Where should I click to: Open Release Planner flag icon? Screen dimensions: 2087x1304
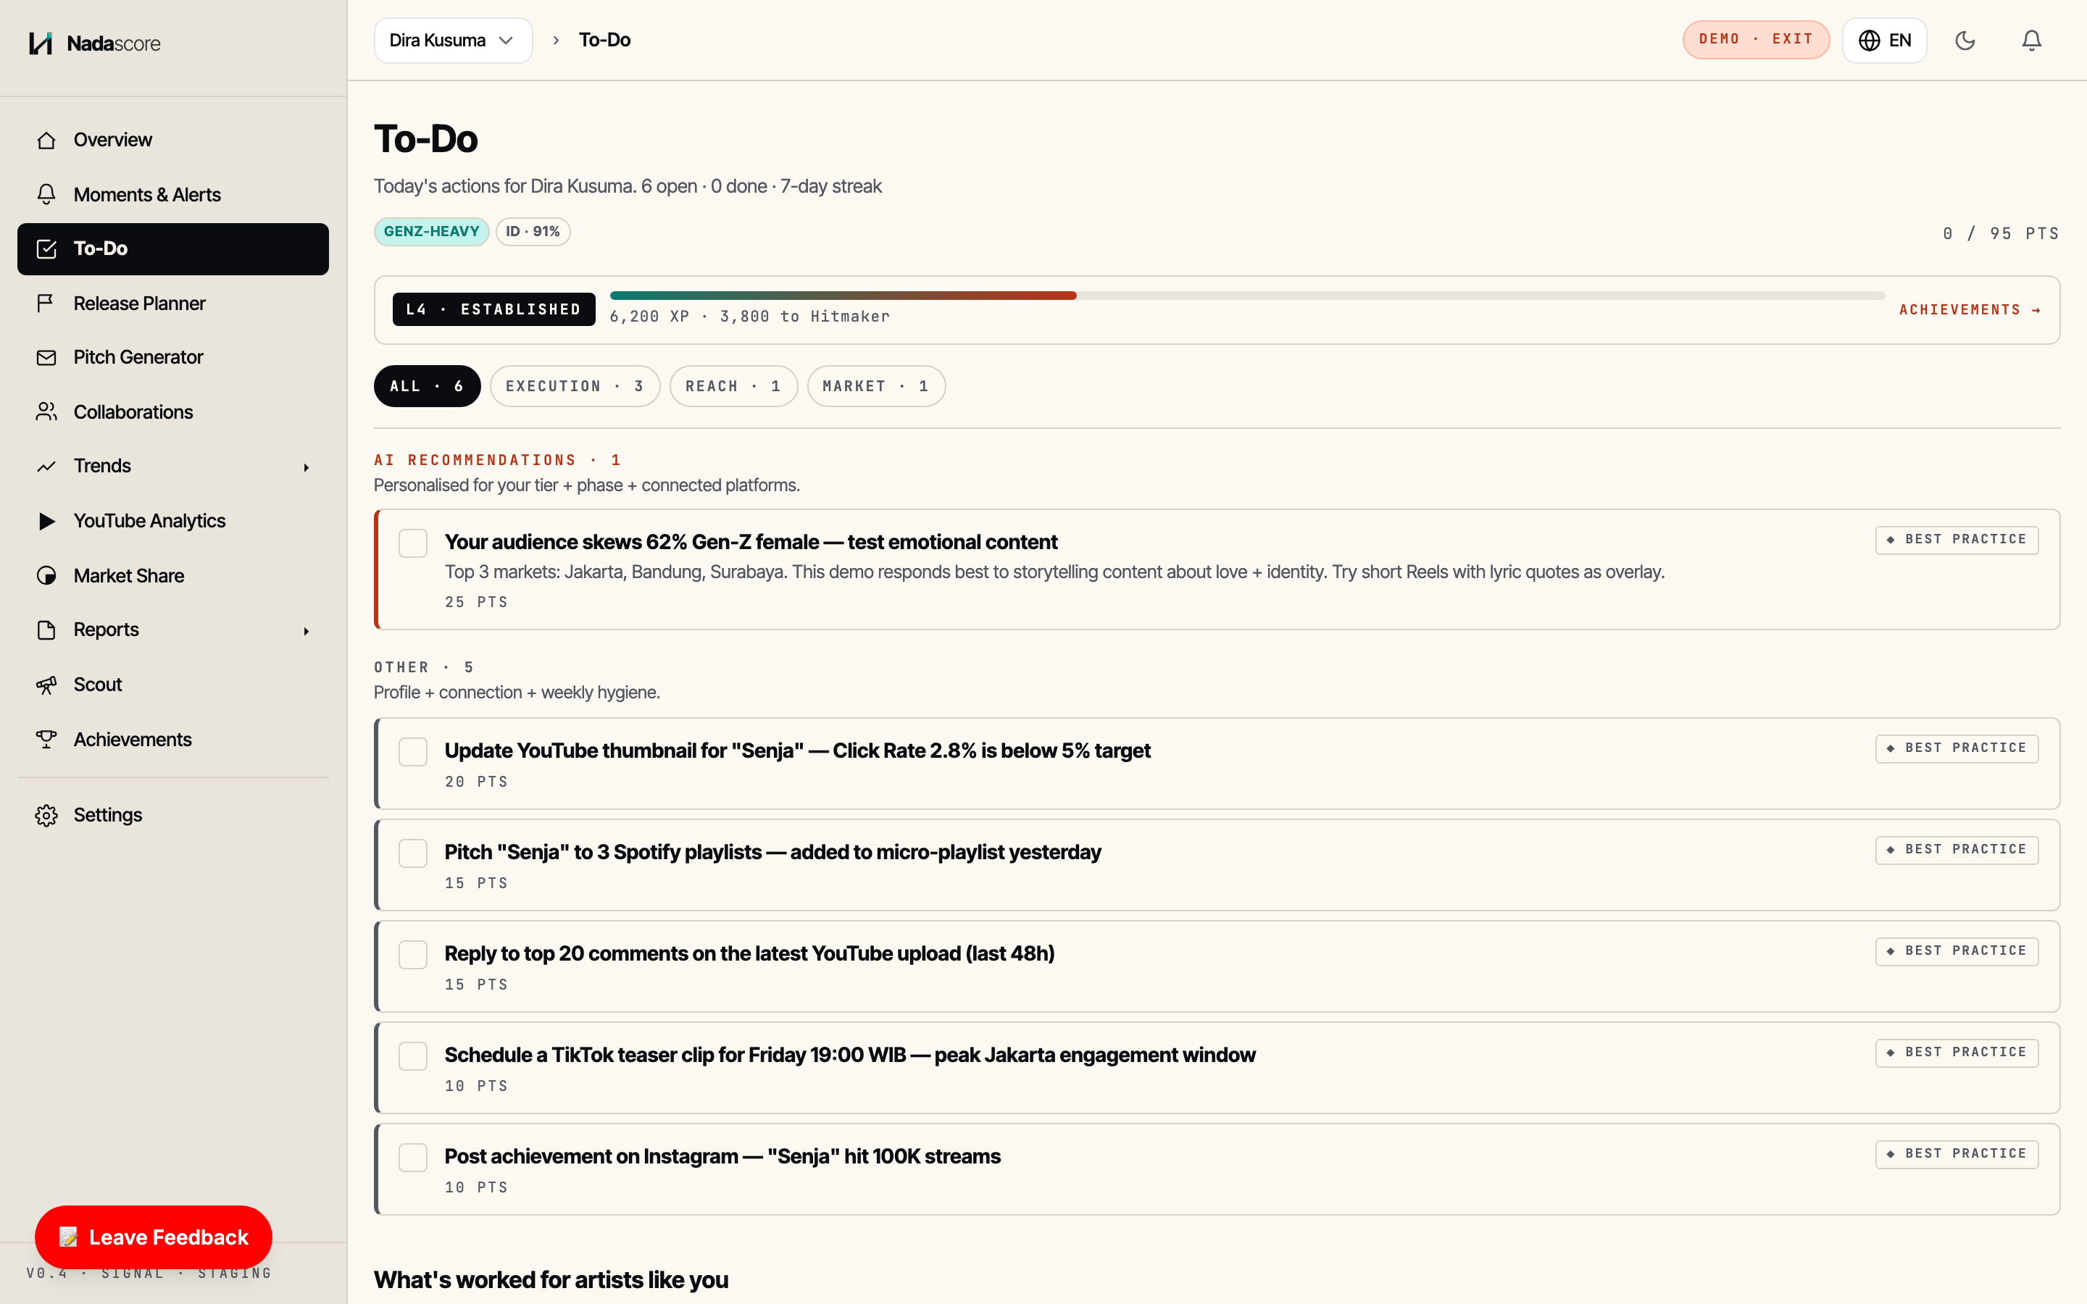point(46,304)
